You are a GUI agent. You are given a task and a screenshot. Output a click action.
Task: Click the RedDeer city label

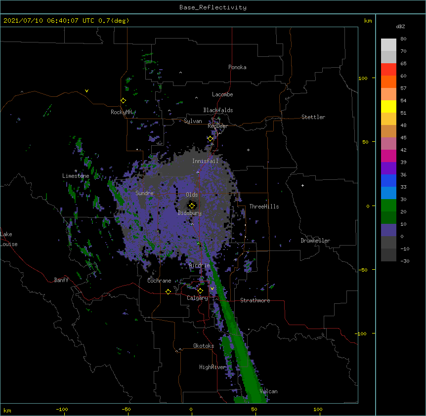click(x=217, y=126)
